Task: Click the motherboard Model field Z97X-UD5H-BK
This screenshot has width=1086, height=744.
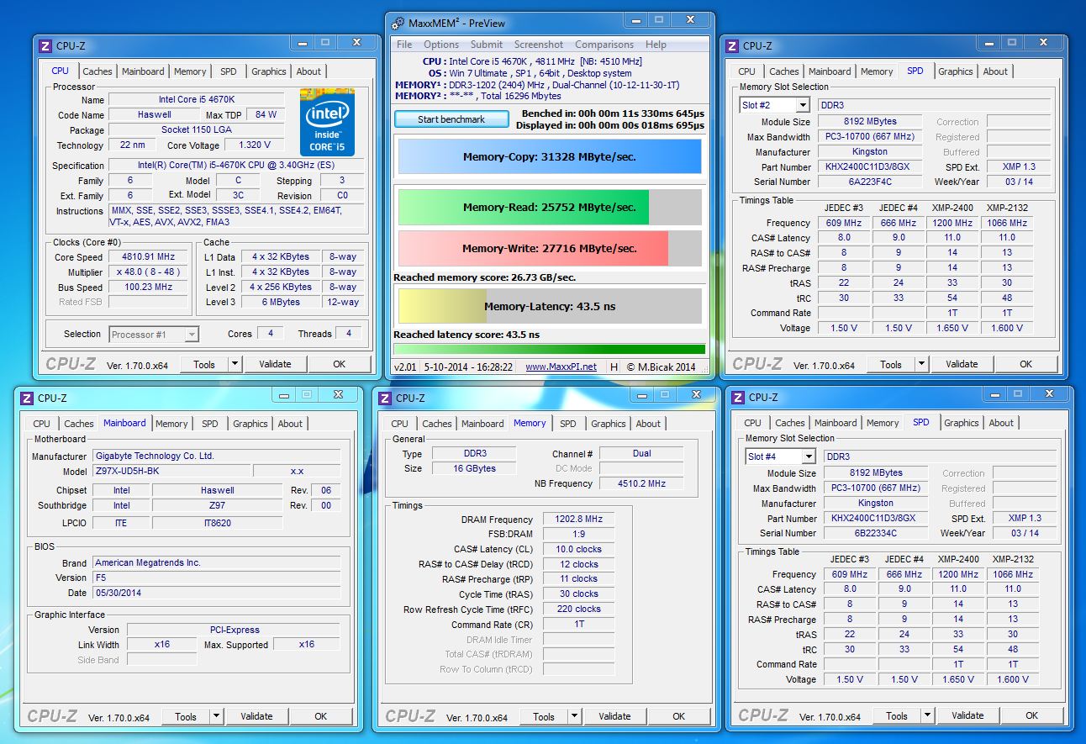Action: tap(171, 471)
